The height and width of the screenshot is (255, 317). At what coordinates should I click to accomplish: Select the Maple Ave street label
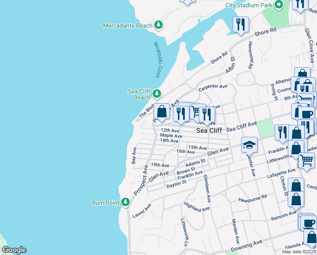point(171,136)
